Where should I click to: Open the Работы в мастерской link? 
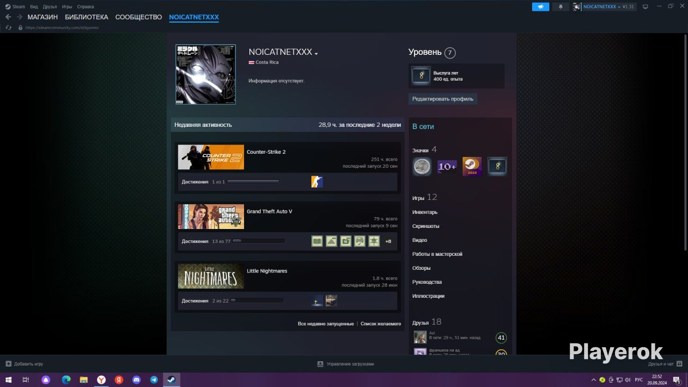point(437,254)
